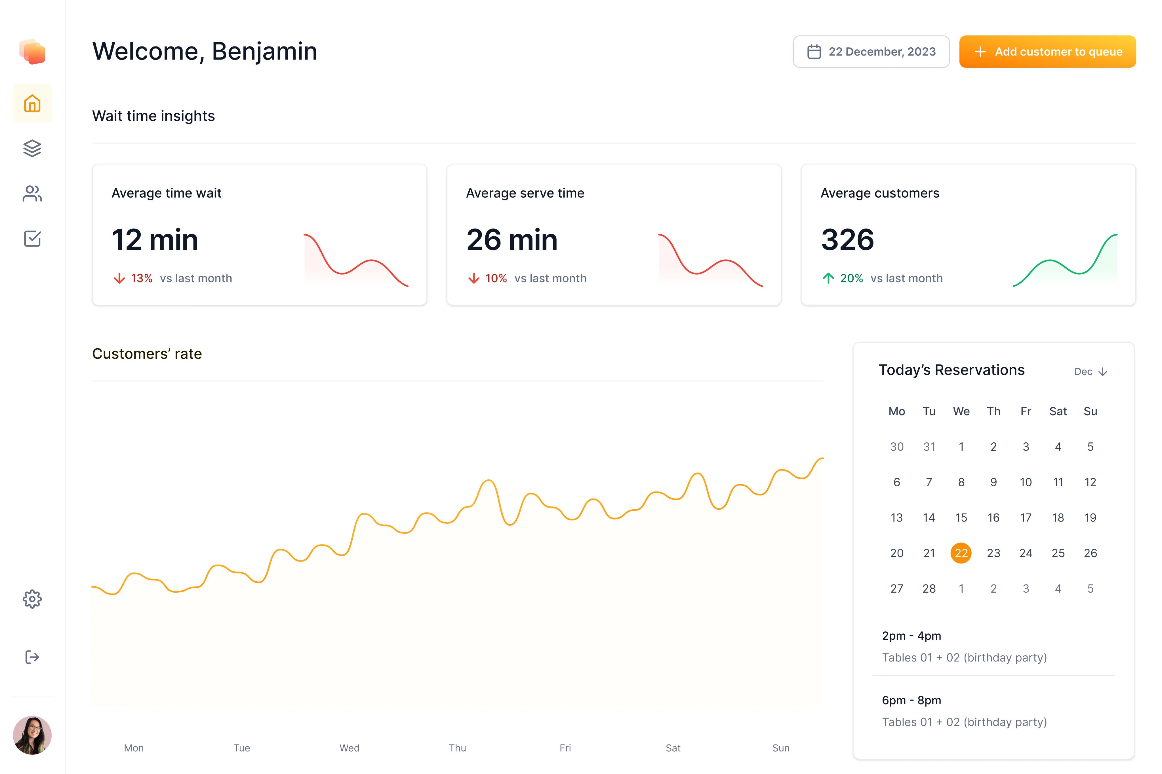Click the customers icon in the sidebar
1162x774 pixels.
coord(32,194)
